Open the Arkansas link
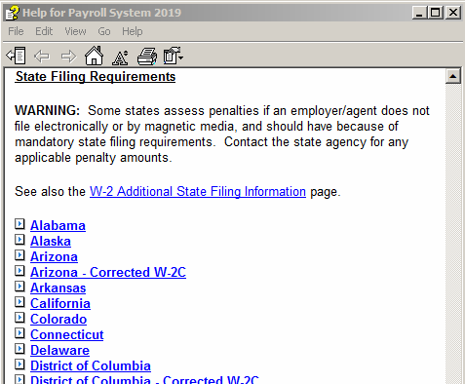Screen dimensions: 465x384 click(58, 288)
